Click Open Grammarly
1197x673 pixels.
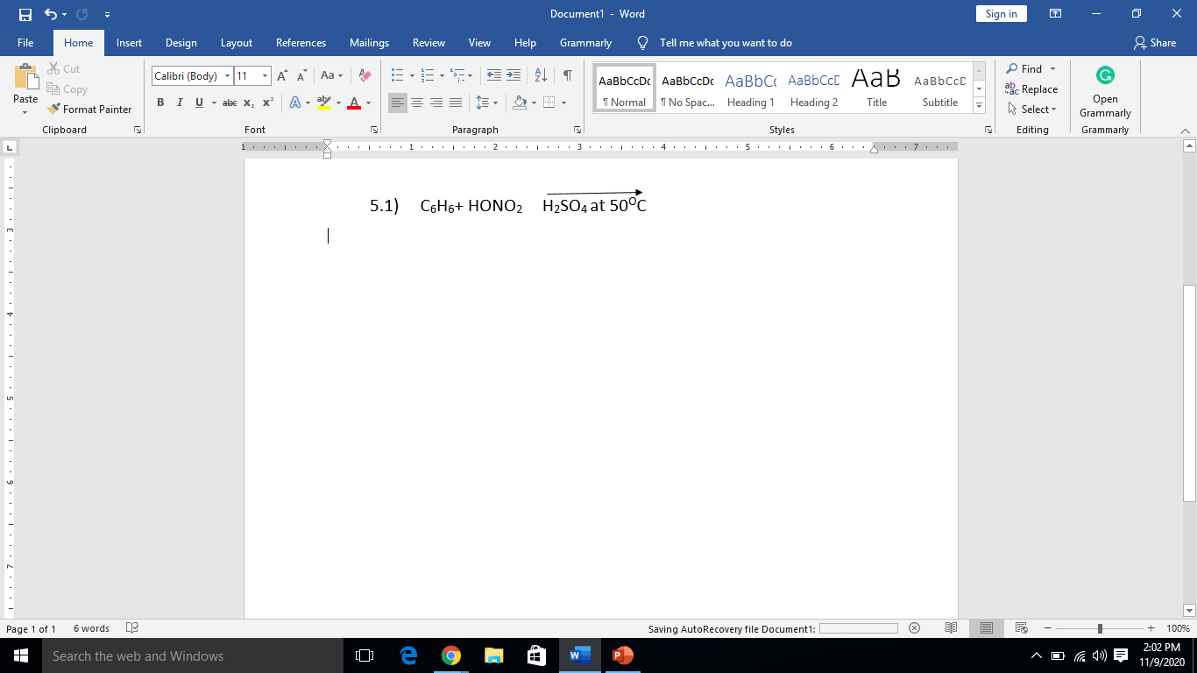point(1104,92)
